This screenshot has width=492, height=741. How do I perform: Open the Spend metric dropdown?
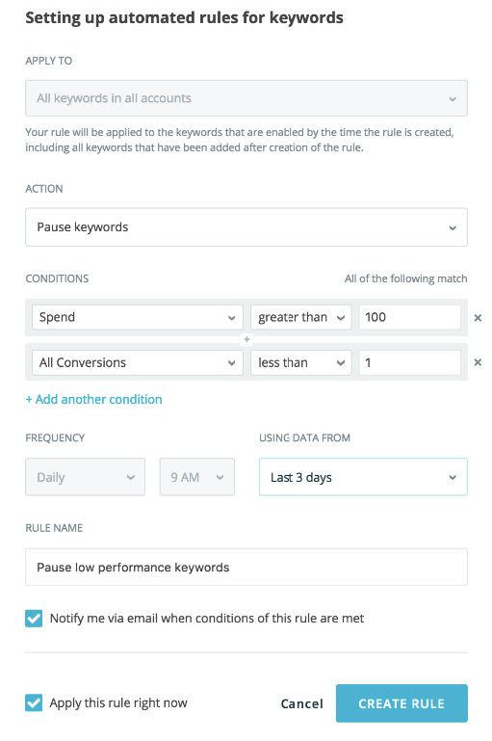138,317
